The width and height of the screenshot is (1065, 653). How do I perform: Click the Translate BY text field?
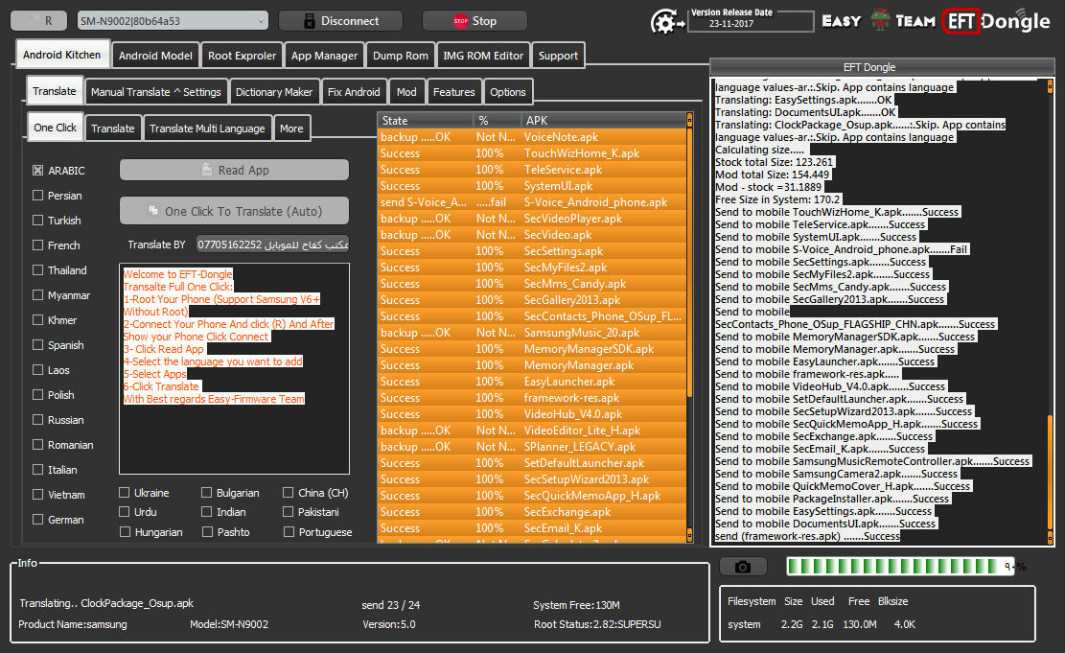tap(273, 245)
